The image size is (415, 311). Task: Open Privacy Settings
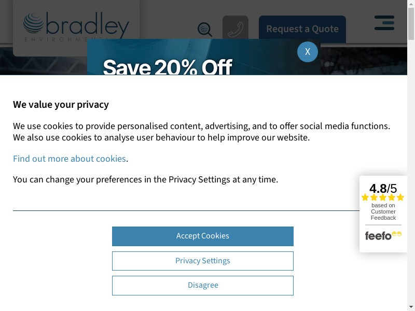click(x=203, y=261)
